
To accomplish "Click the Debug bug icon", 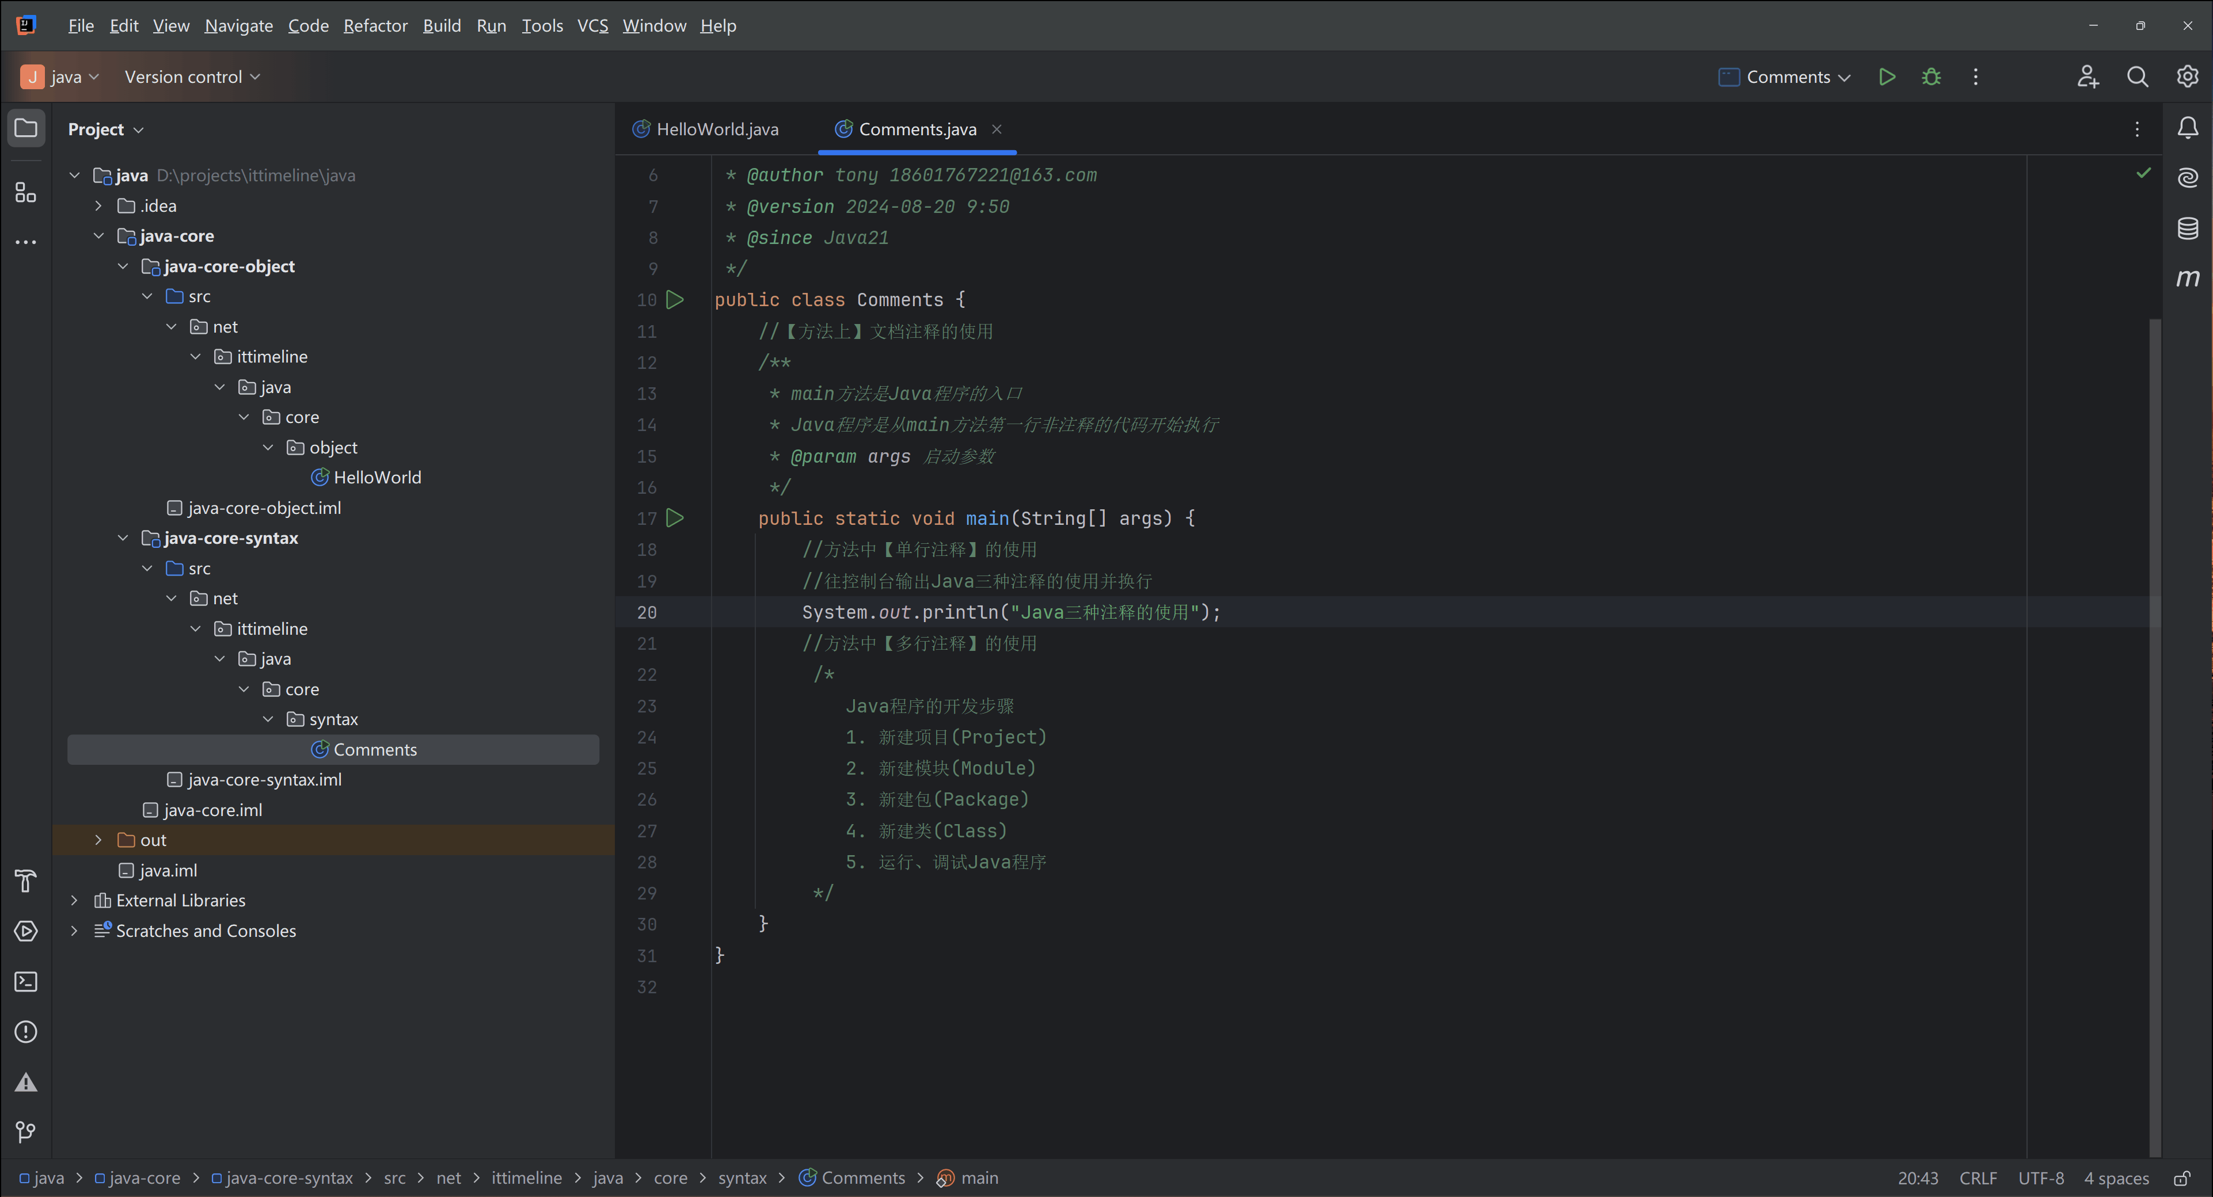I will (x=1931, y=77).
